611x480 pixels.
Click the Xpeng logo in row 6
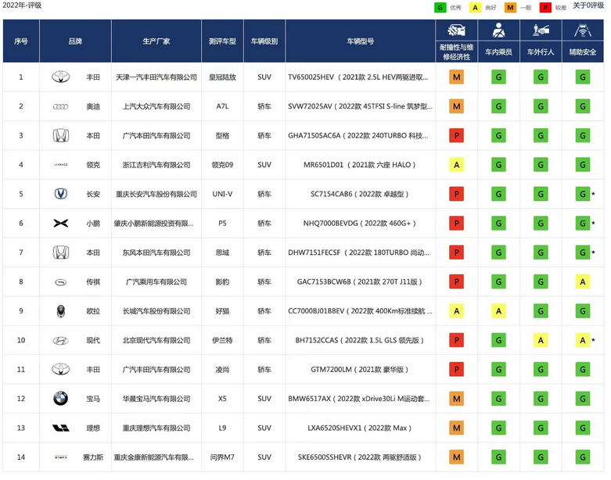tap(61, 223)
